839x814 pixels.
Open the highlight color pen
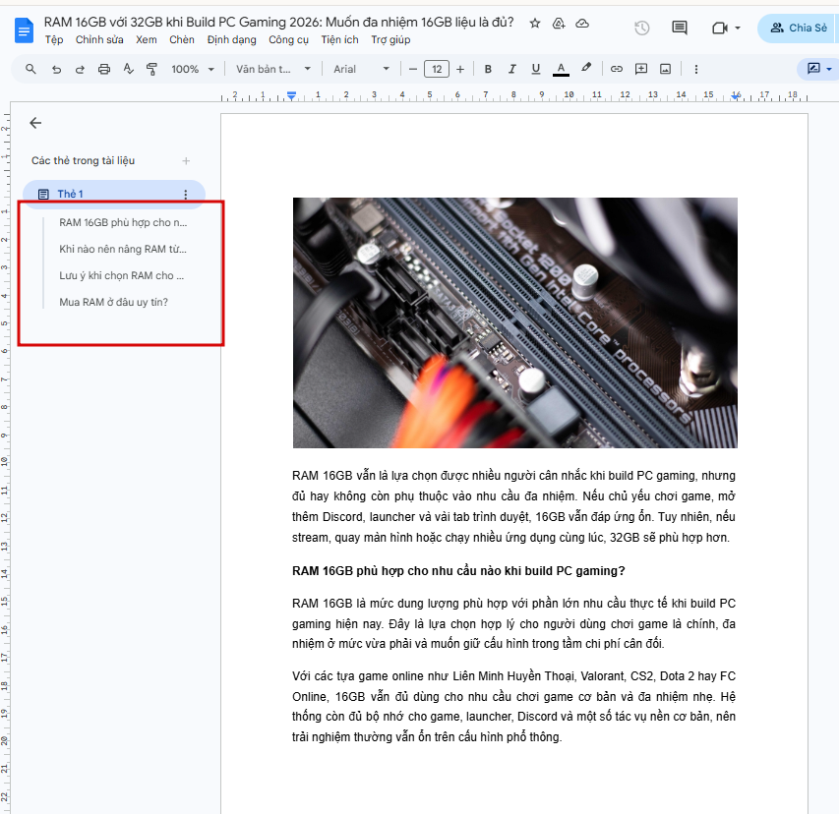pos(586,68)
